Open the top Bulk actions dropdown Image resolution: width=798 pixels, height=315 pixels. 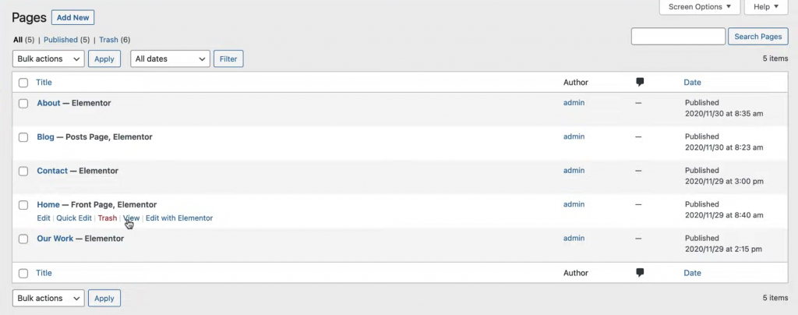tap(48, 58)
